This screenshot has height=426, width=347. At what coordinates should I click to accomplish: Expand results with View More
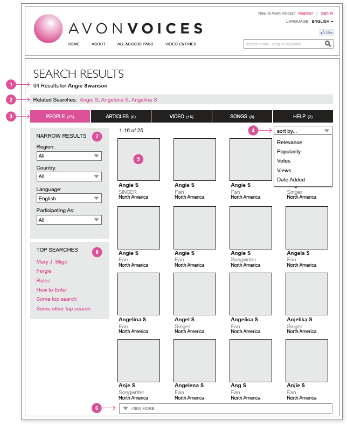(225, 408)
